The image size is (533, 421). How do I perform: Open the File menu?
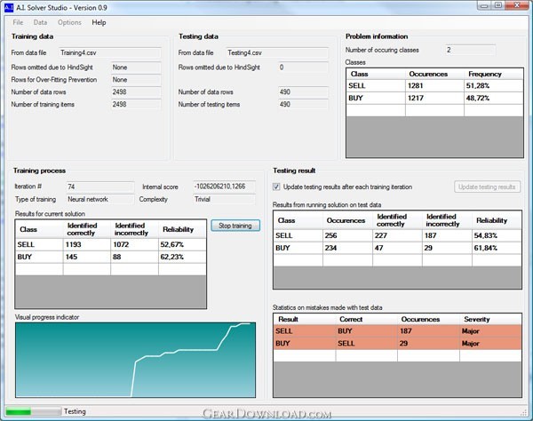[18, 22]
